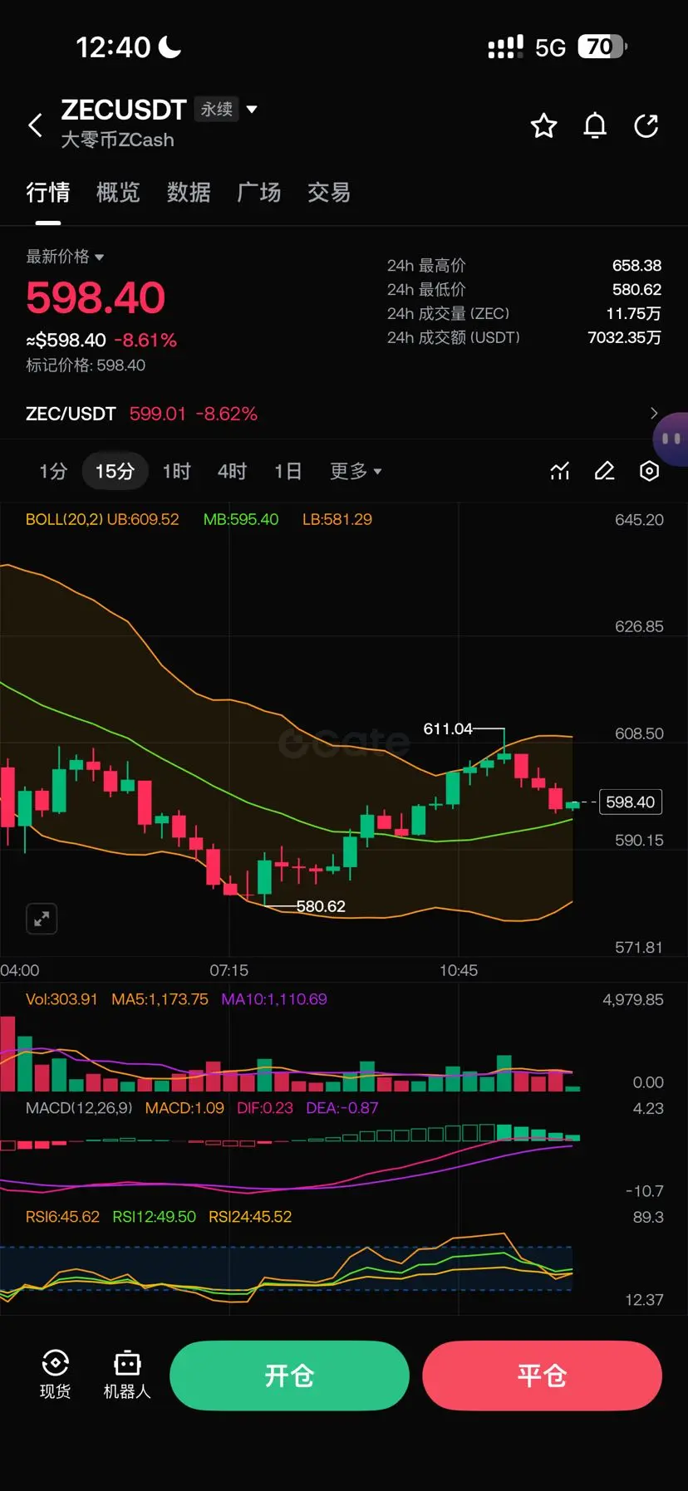Add ZECUSDT to favorites with star icon

[x=543, y=125]
